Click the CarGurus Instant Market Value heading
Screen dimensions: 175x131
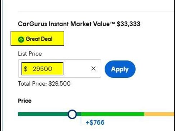pos(66,24)
